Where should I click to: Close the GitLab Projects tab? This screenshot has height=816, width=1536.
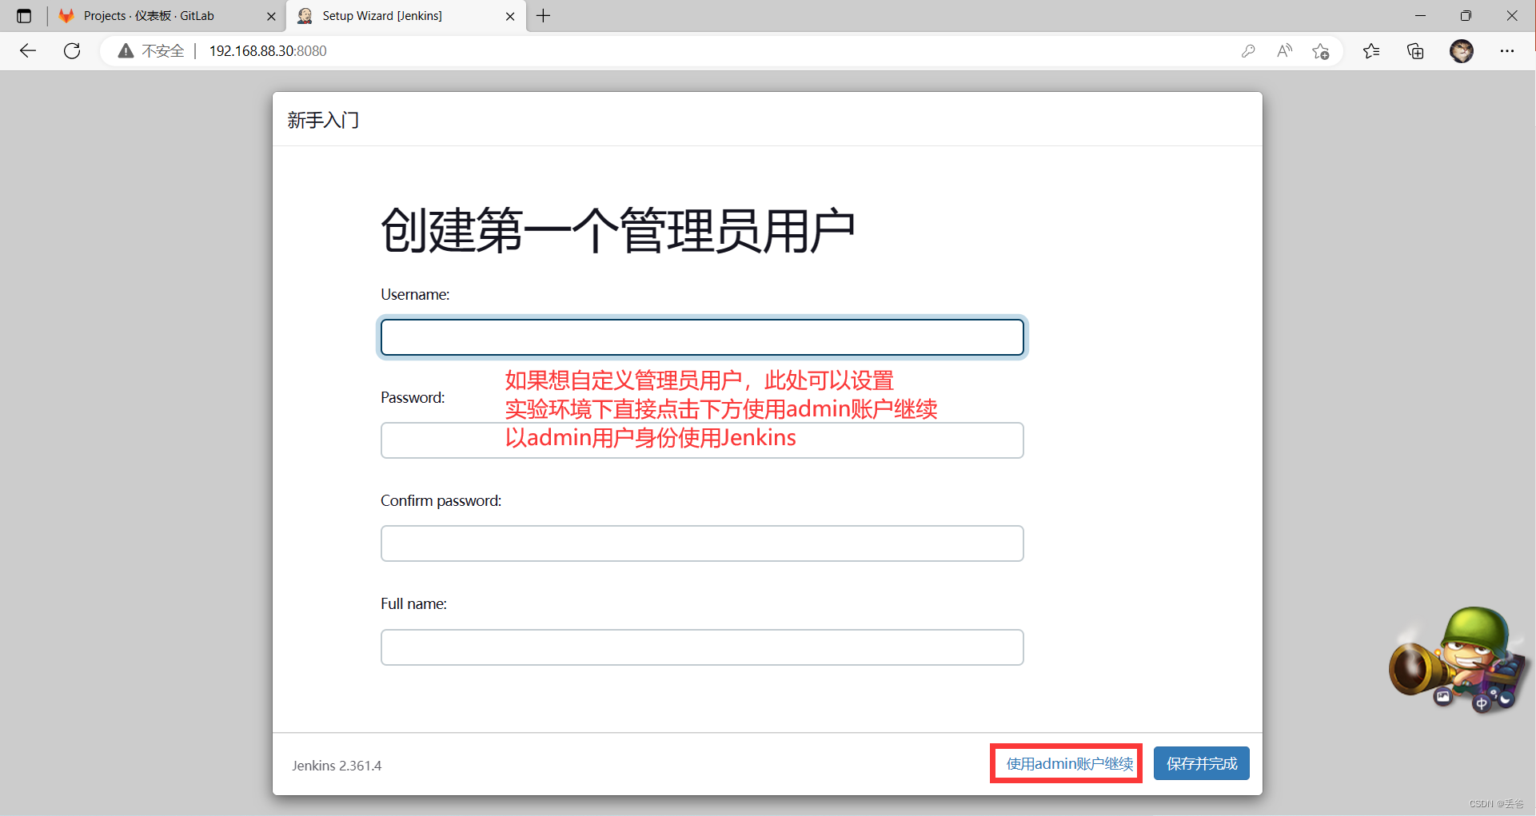pos(271,16)
